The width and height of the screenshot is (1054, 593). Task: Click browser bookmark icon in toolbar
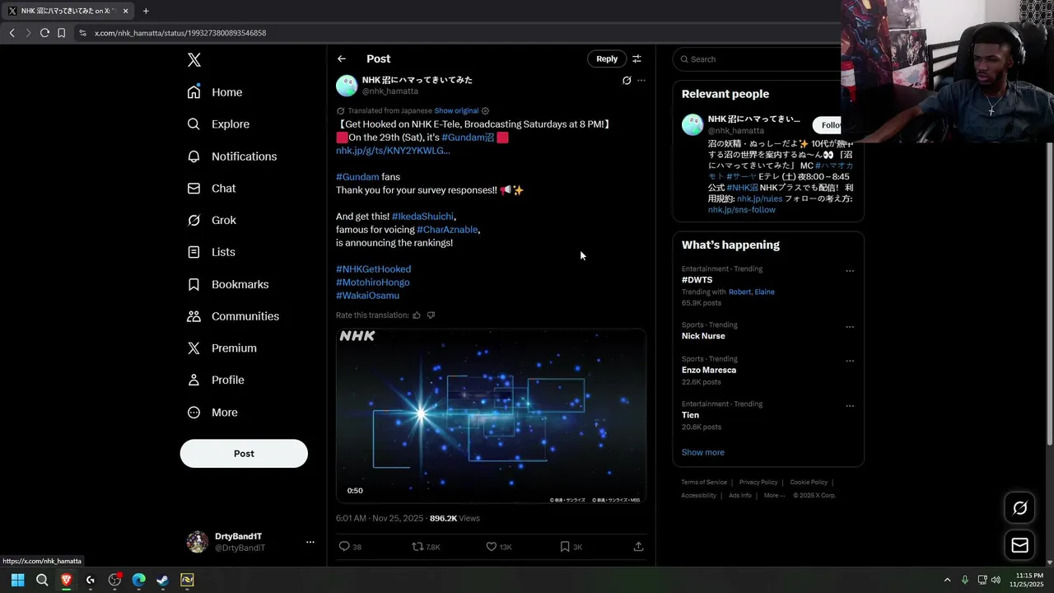(x=61, y=33)
